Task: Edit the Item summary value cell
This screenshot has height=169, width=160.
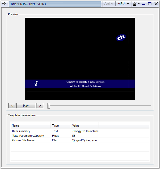Action: [85, 131]
